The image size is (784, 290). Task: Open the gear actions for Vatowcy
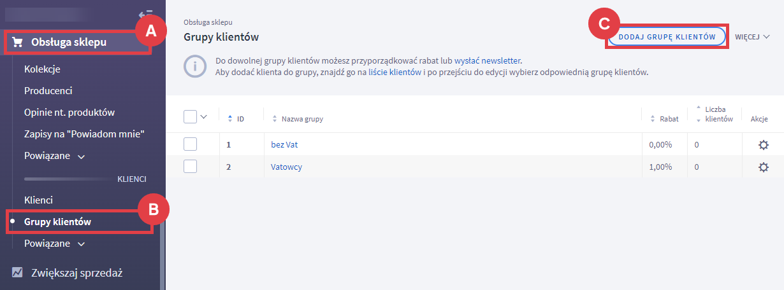(762, 167)
